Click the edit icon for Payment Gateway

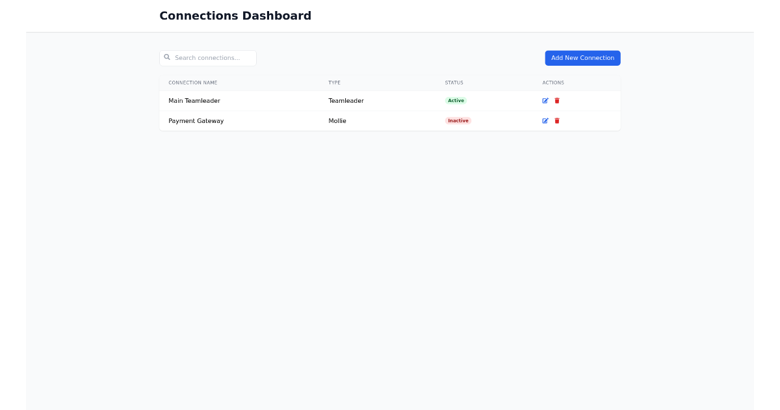point(545,120)
